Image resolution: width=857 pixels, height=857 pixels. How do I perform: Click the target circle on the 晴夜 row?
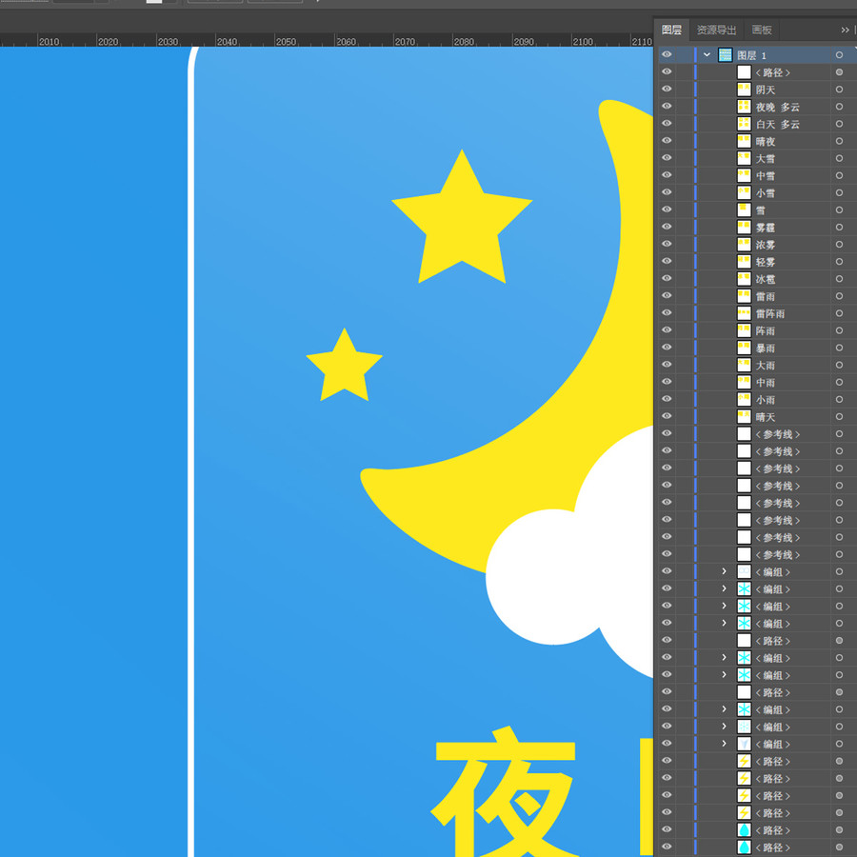(839, 141)
